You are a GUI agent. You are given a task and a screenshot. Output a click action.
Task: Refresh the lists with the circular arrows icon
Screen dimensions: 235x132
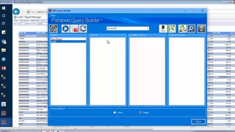click(83, 29)
